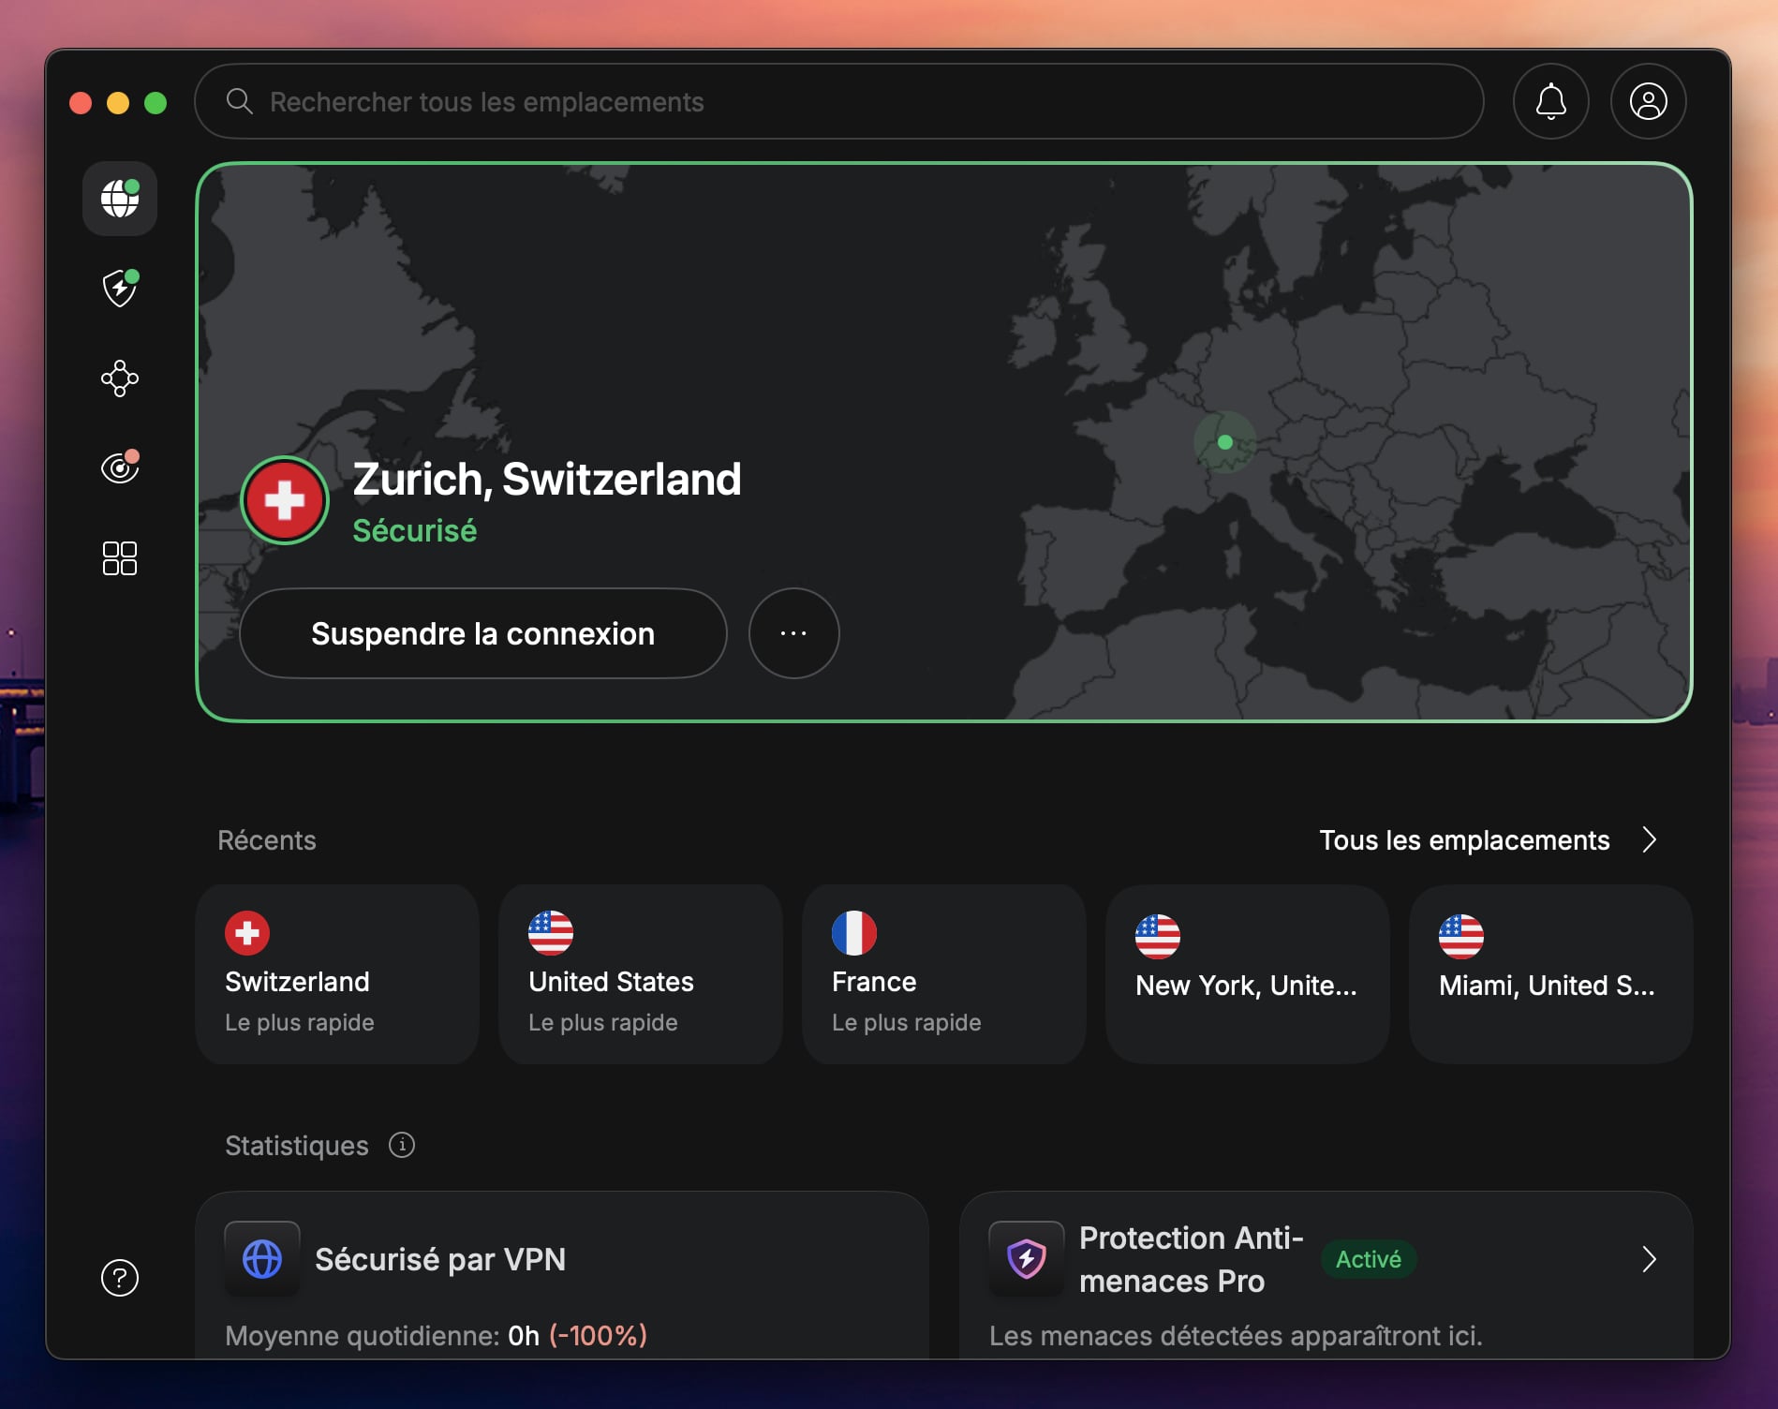Image resolution: width=1778 pixels, height=1409 pixels.
Task: Open Threat Protection from the sidebar shield icon
Action: tap(119, 289)
